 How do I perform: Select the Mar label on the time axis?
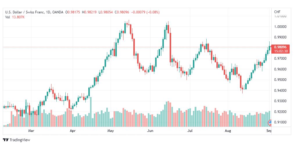point(31,130)
